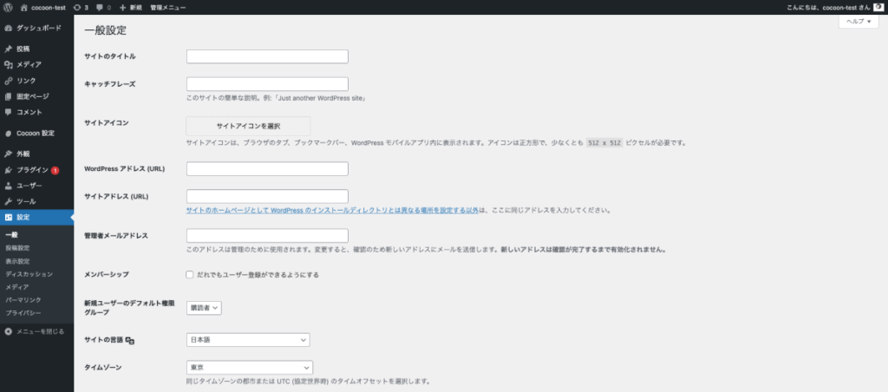Image resolution: width=888 pixels, height=392 pixels.
Task: Click the plus icon for new content
Action: click(123, 7)
